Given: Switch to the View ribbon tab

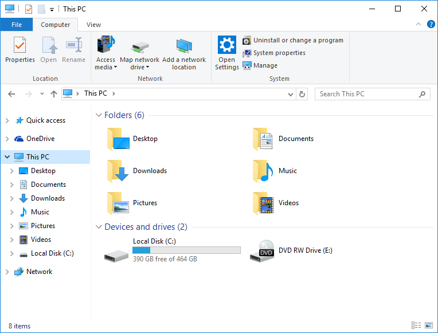Looking at the screenshot, I should 93,25.
